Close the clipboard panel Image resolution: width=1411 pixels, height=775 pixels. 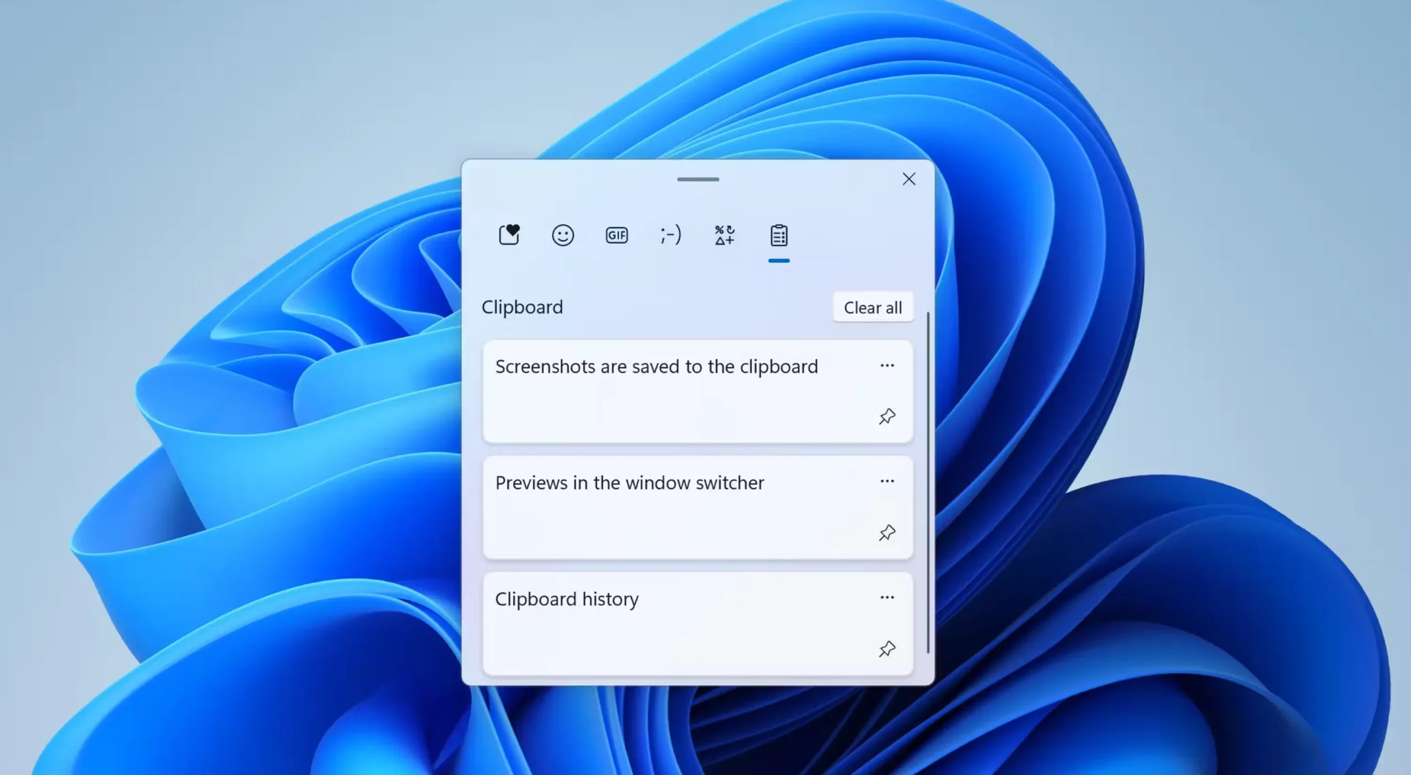tap(908, 179)
